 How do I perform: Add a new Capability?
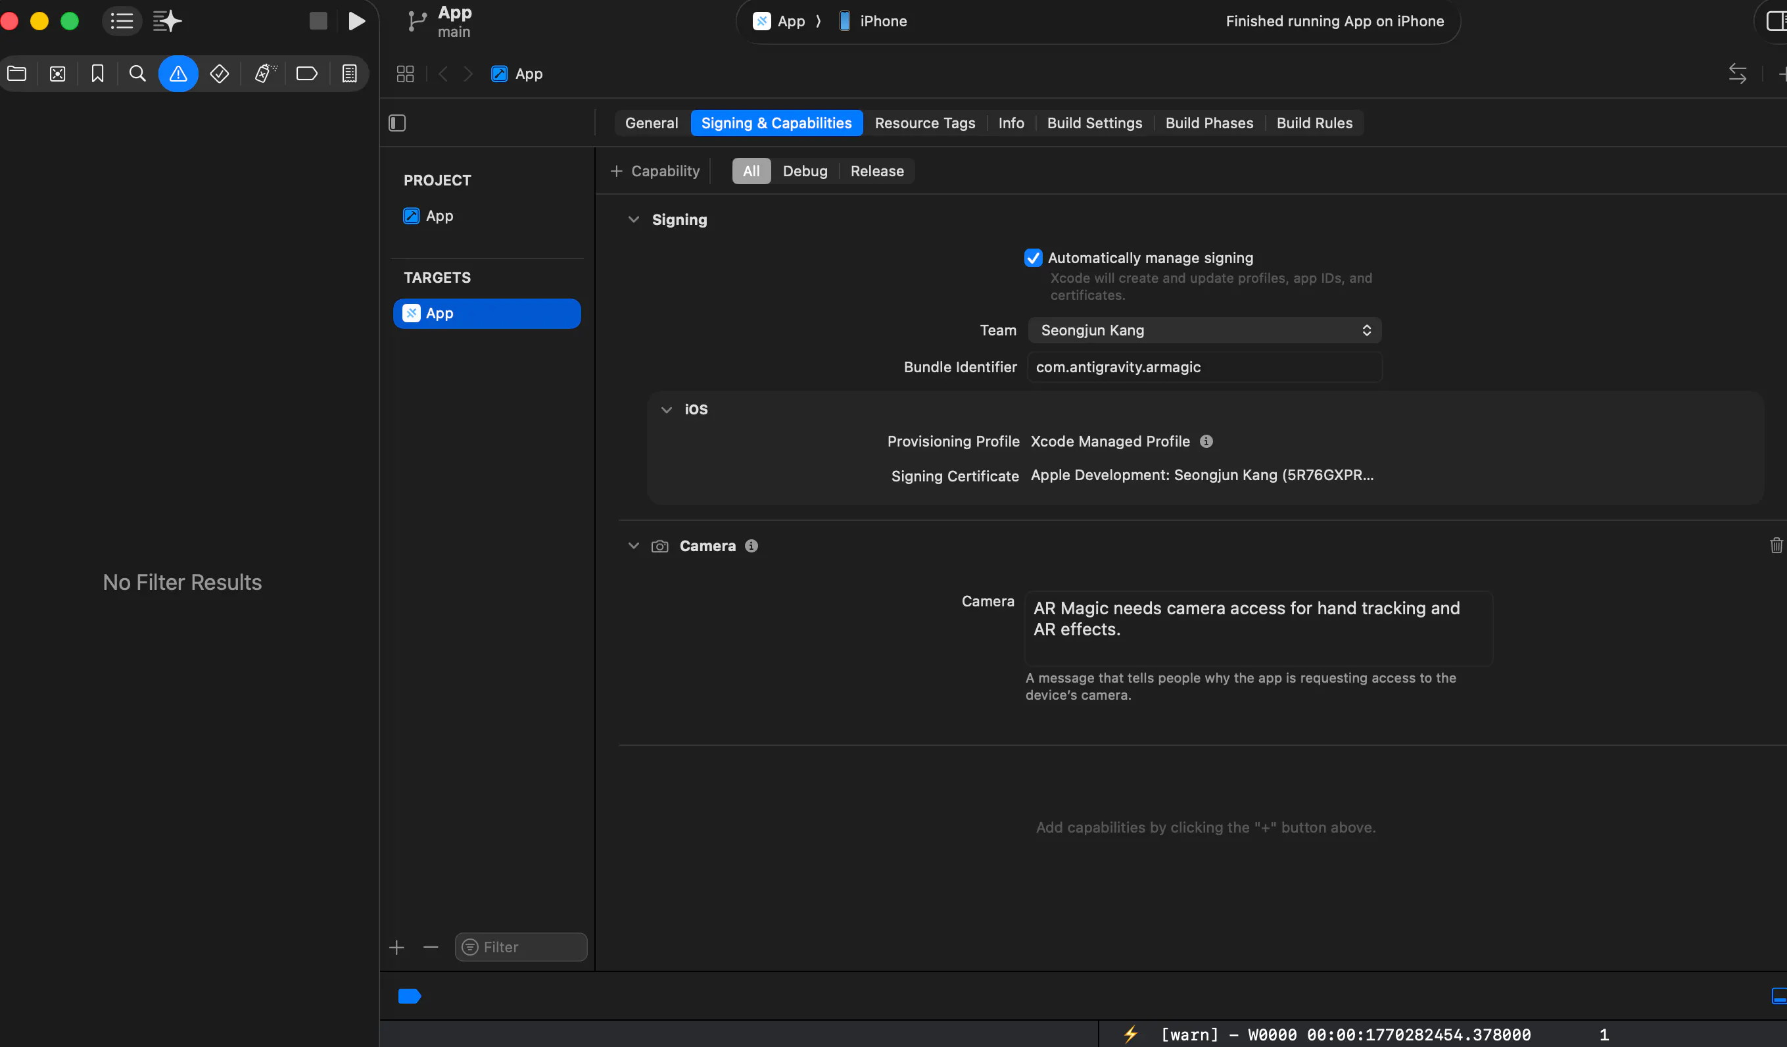(x=655, y=171)
